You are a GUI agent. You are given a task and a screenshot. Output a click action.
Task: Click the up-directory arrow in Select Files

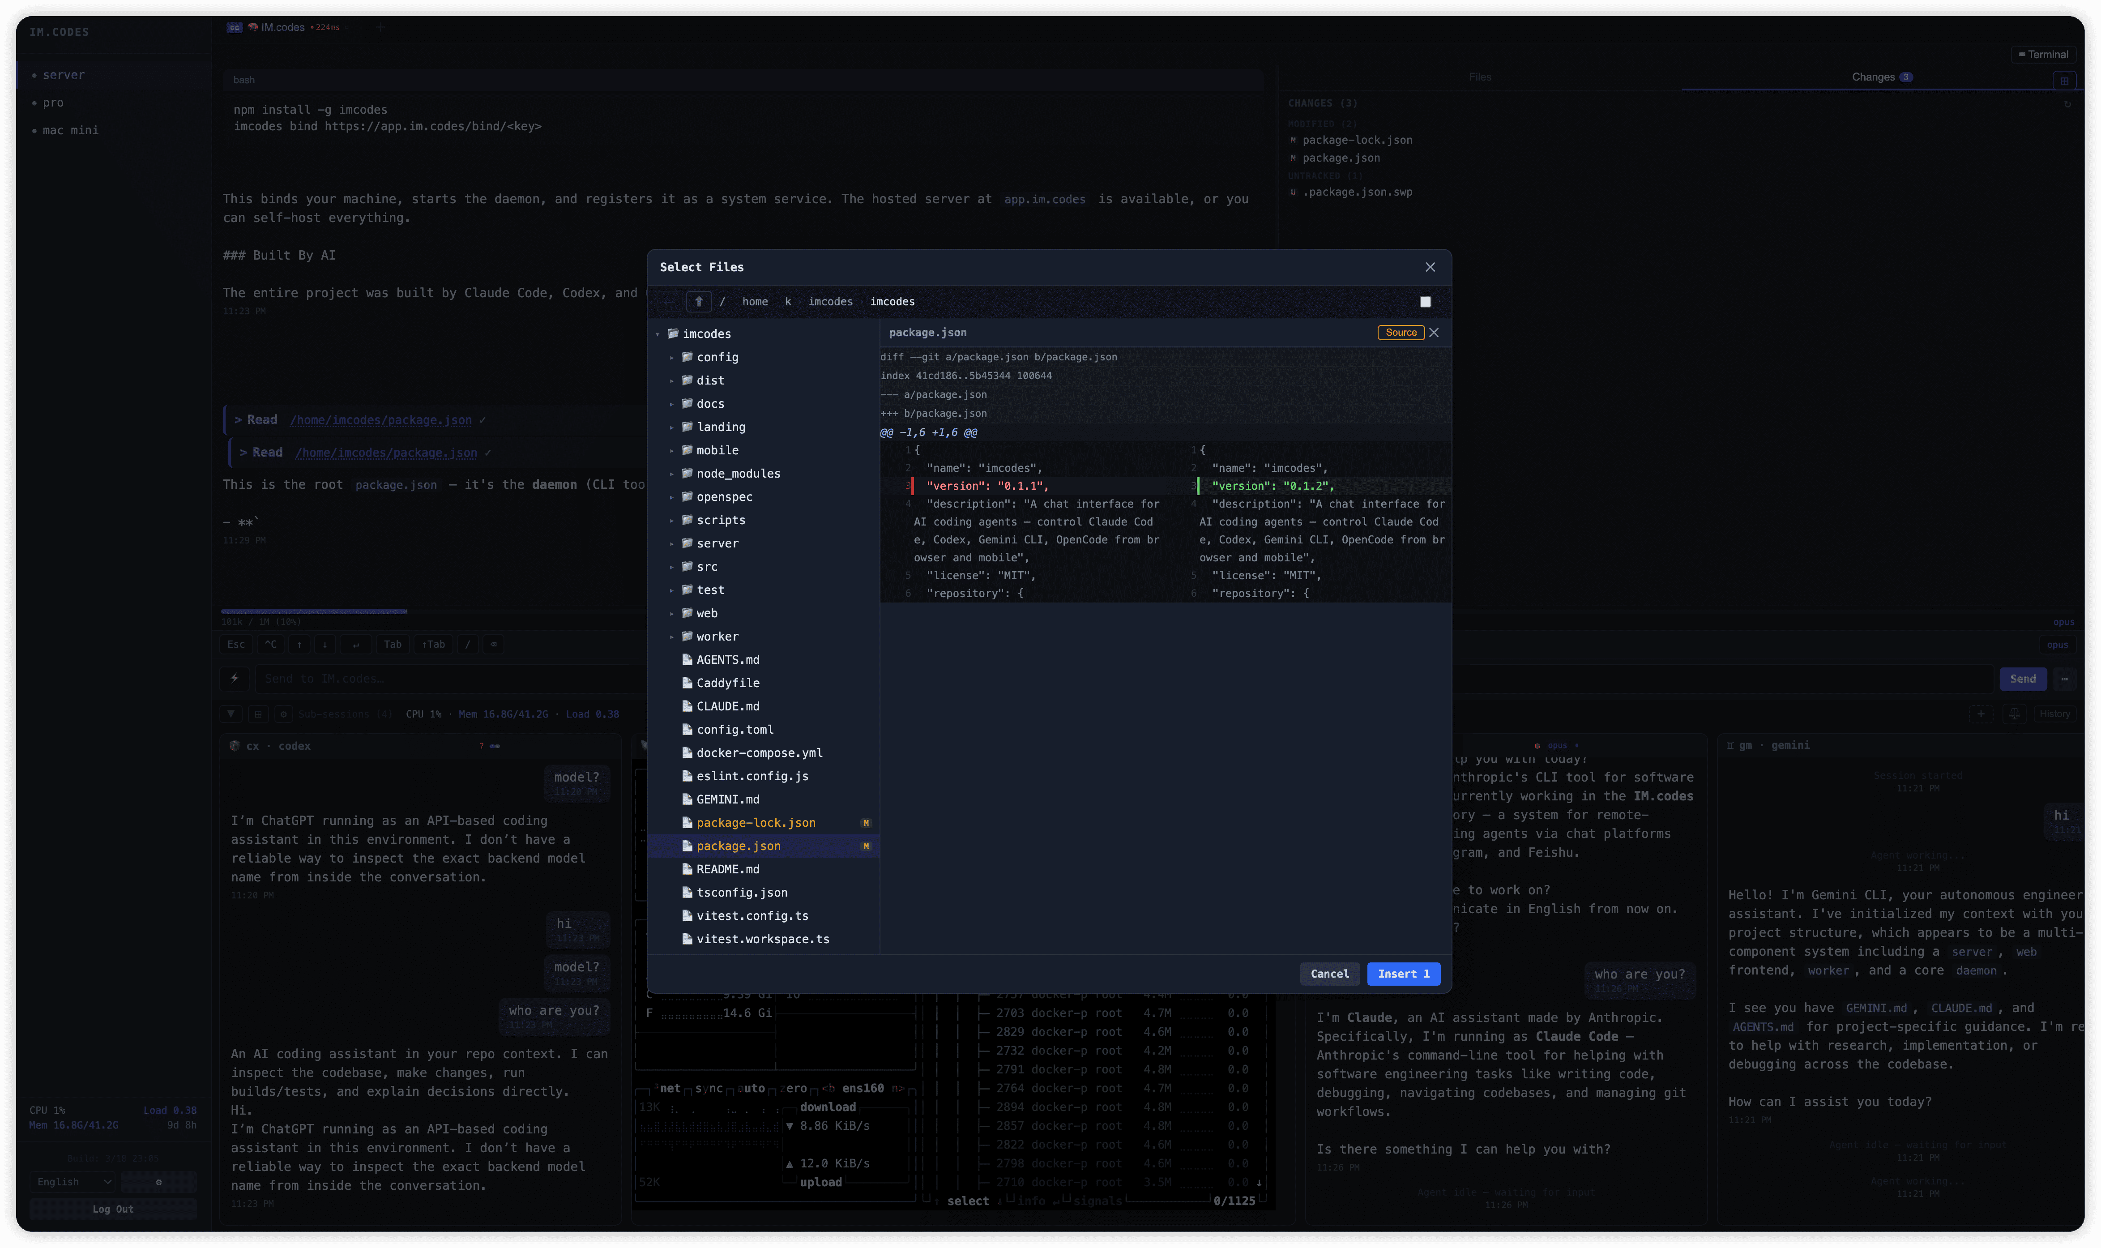[x=699, y=302]
